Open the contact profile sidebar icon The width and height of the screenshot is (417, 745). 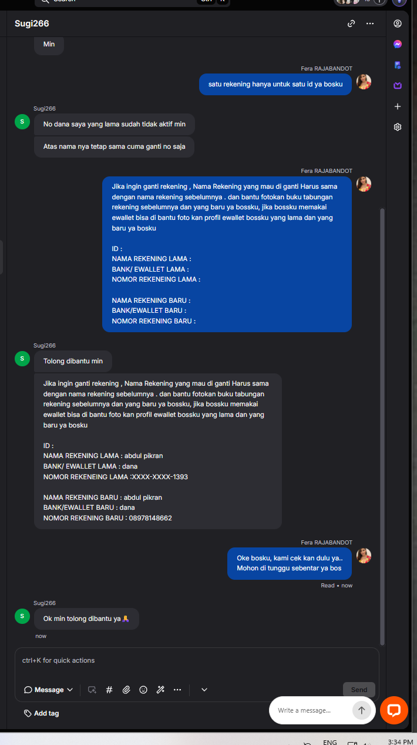[x=398, y=24]
